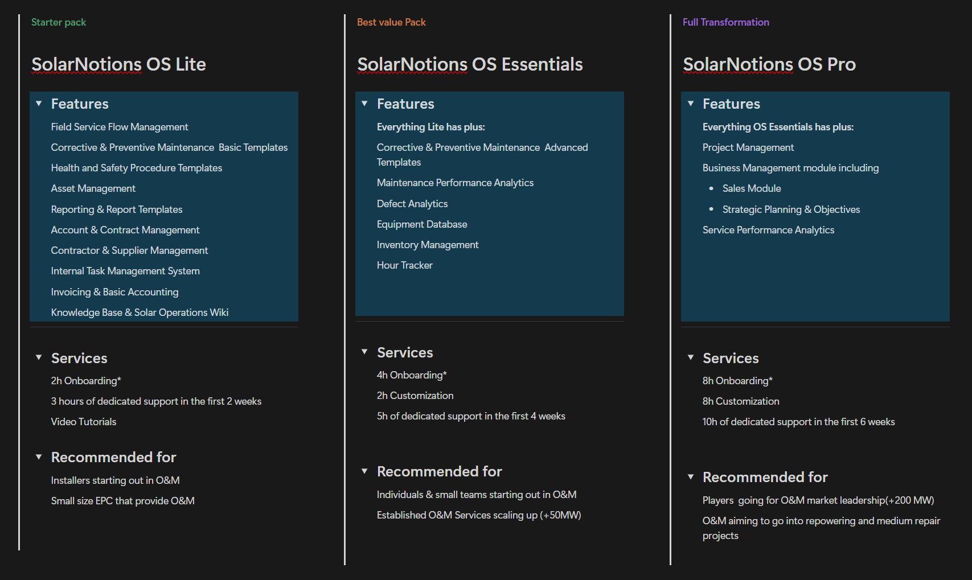This screenshot has width=972, height=580.
Task: Click Maintenance Performance Analytics
Action: coord(455,183)
